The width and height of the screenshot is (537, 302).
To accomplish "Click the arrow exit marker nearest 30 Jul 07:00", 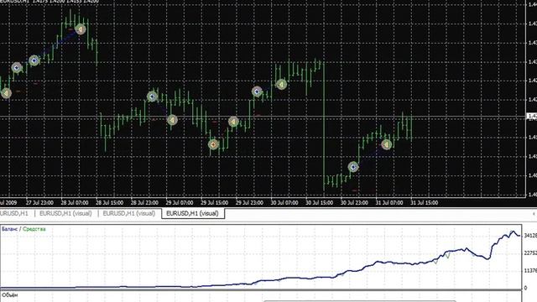I will coord(281,84).
